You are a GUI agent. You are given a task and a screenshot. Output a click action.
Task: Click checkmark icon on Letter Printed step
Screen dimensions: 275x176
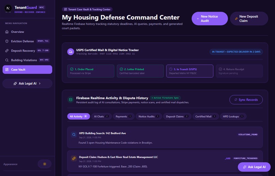click(121, 69)
